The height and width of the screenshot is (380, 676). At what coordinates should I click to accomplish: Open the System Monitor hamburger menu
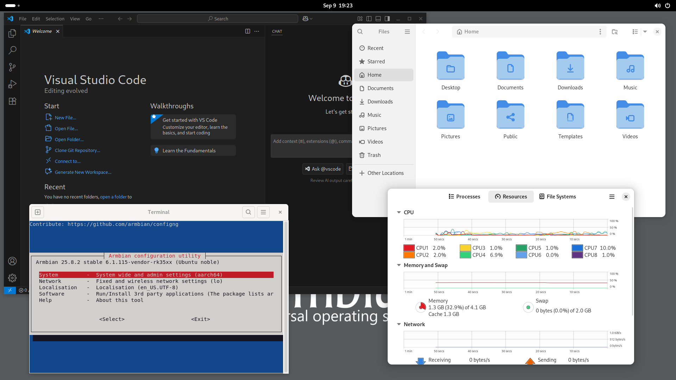click(612, 197)
